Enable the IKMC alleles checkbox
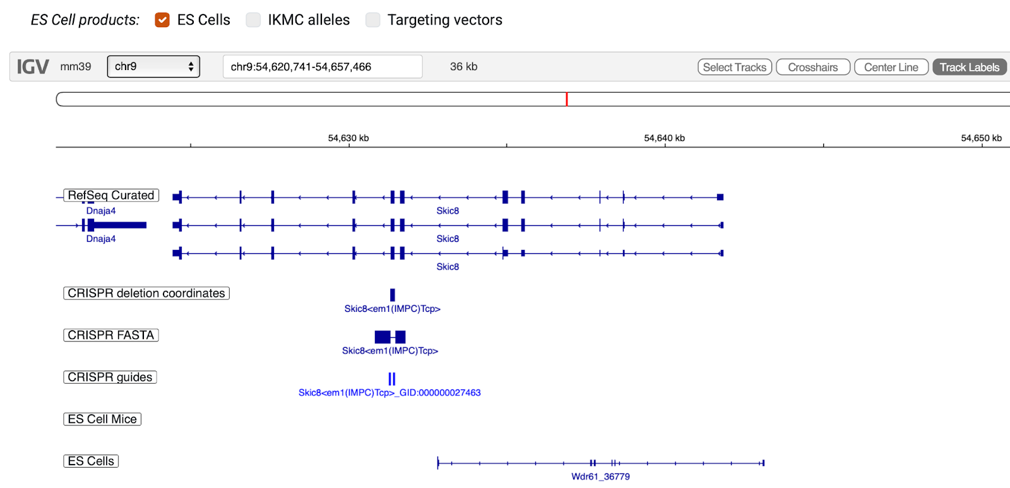Viewport: 1010px width, 488px height. point(253,20)
